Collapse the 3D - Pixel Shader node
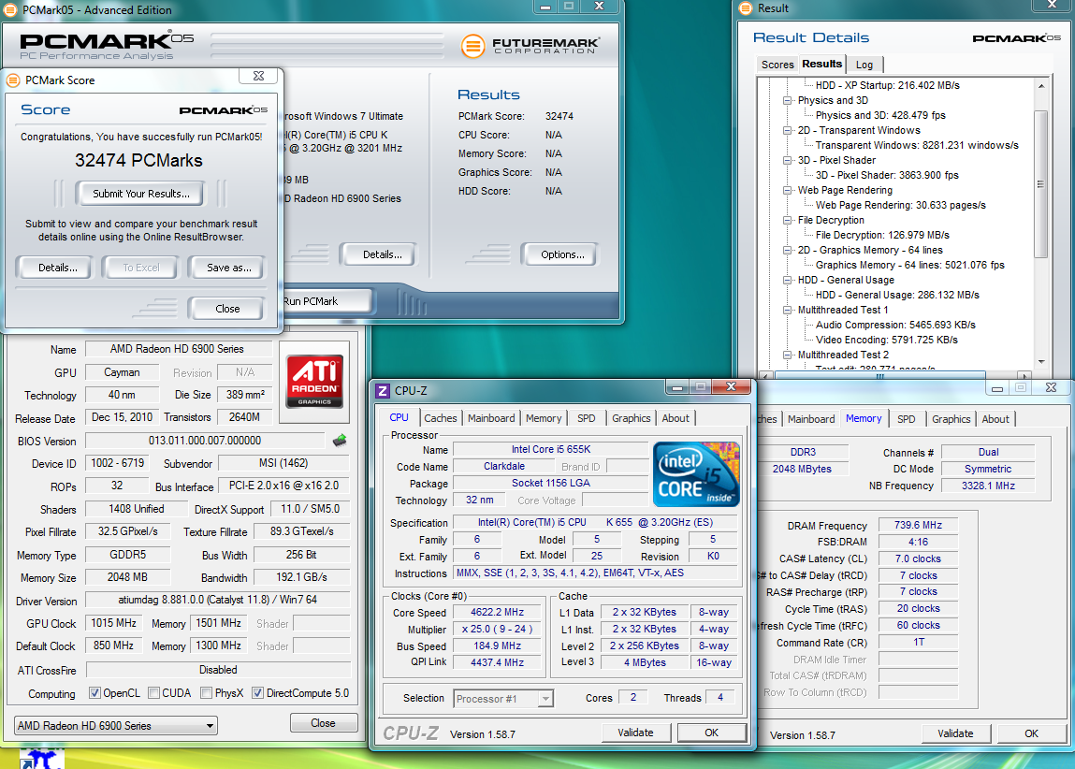This screenshot has width=1075, height=769. click(787, 160)
